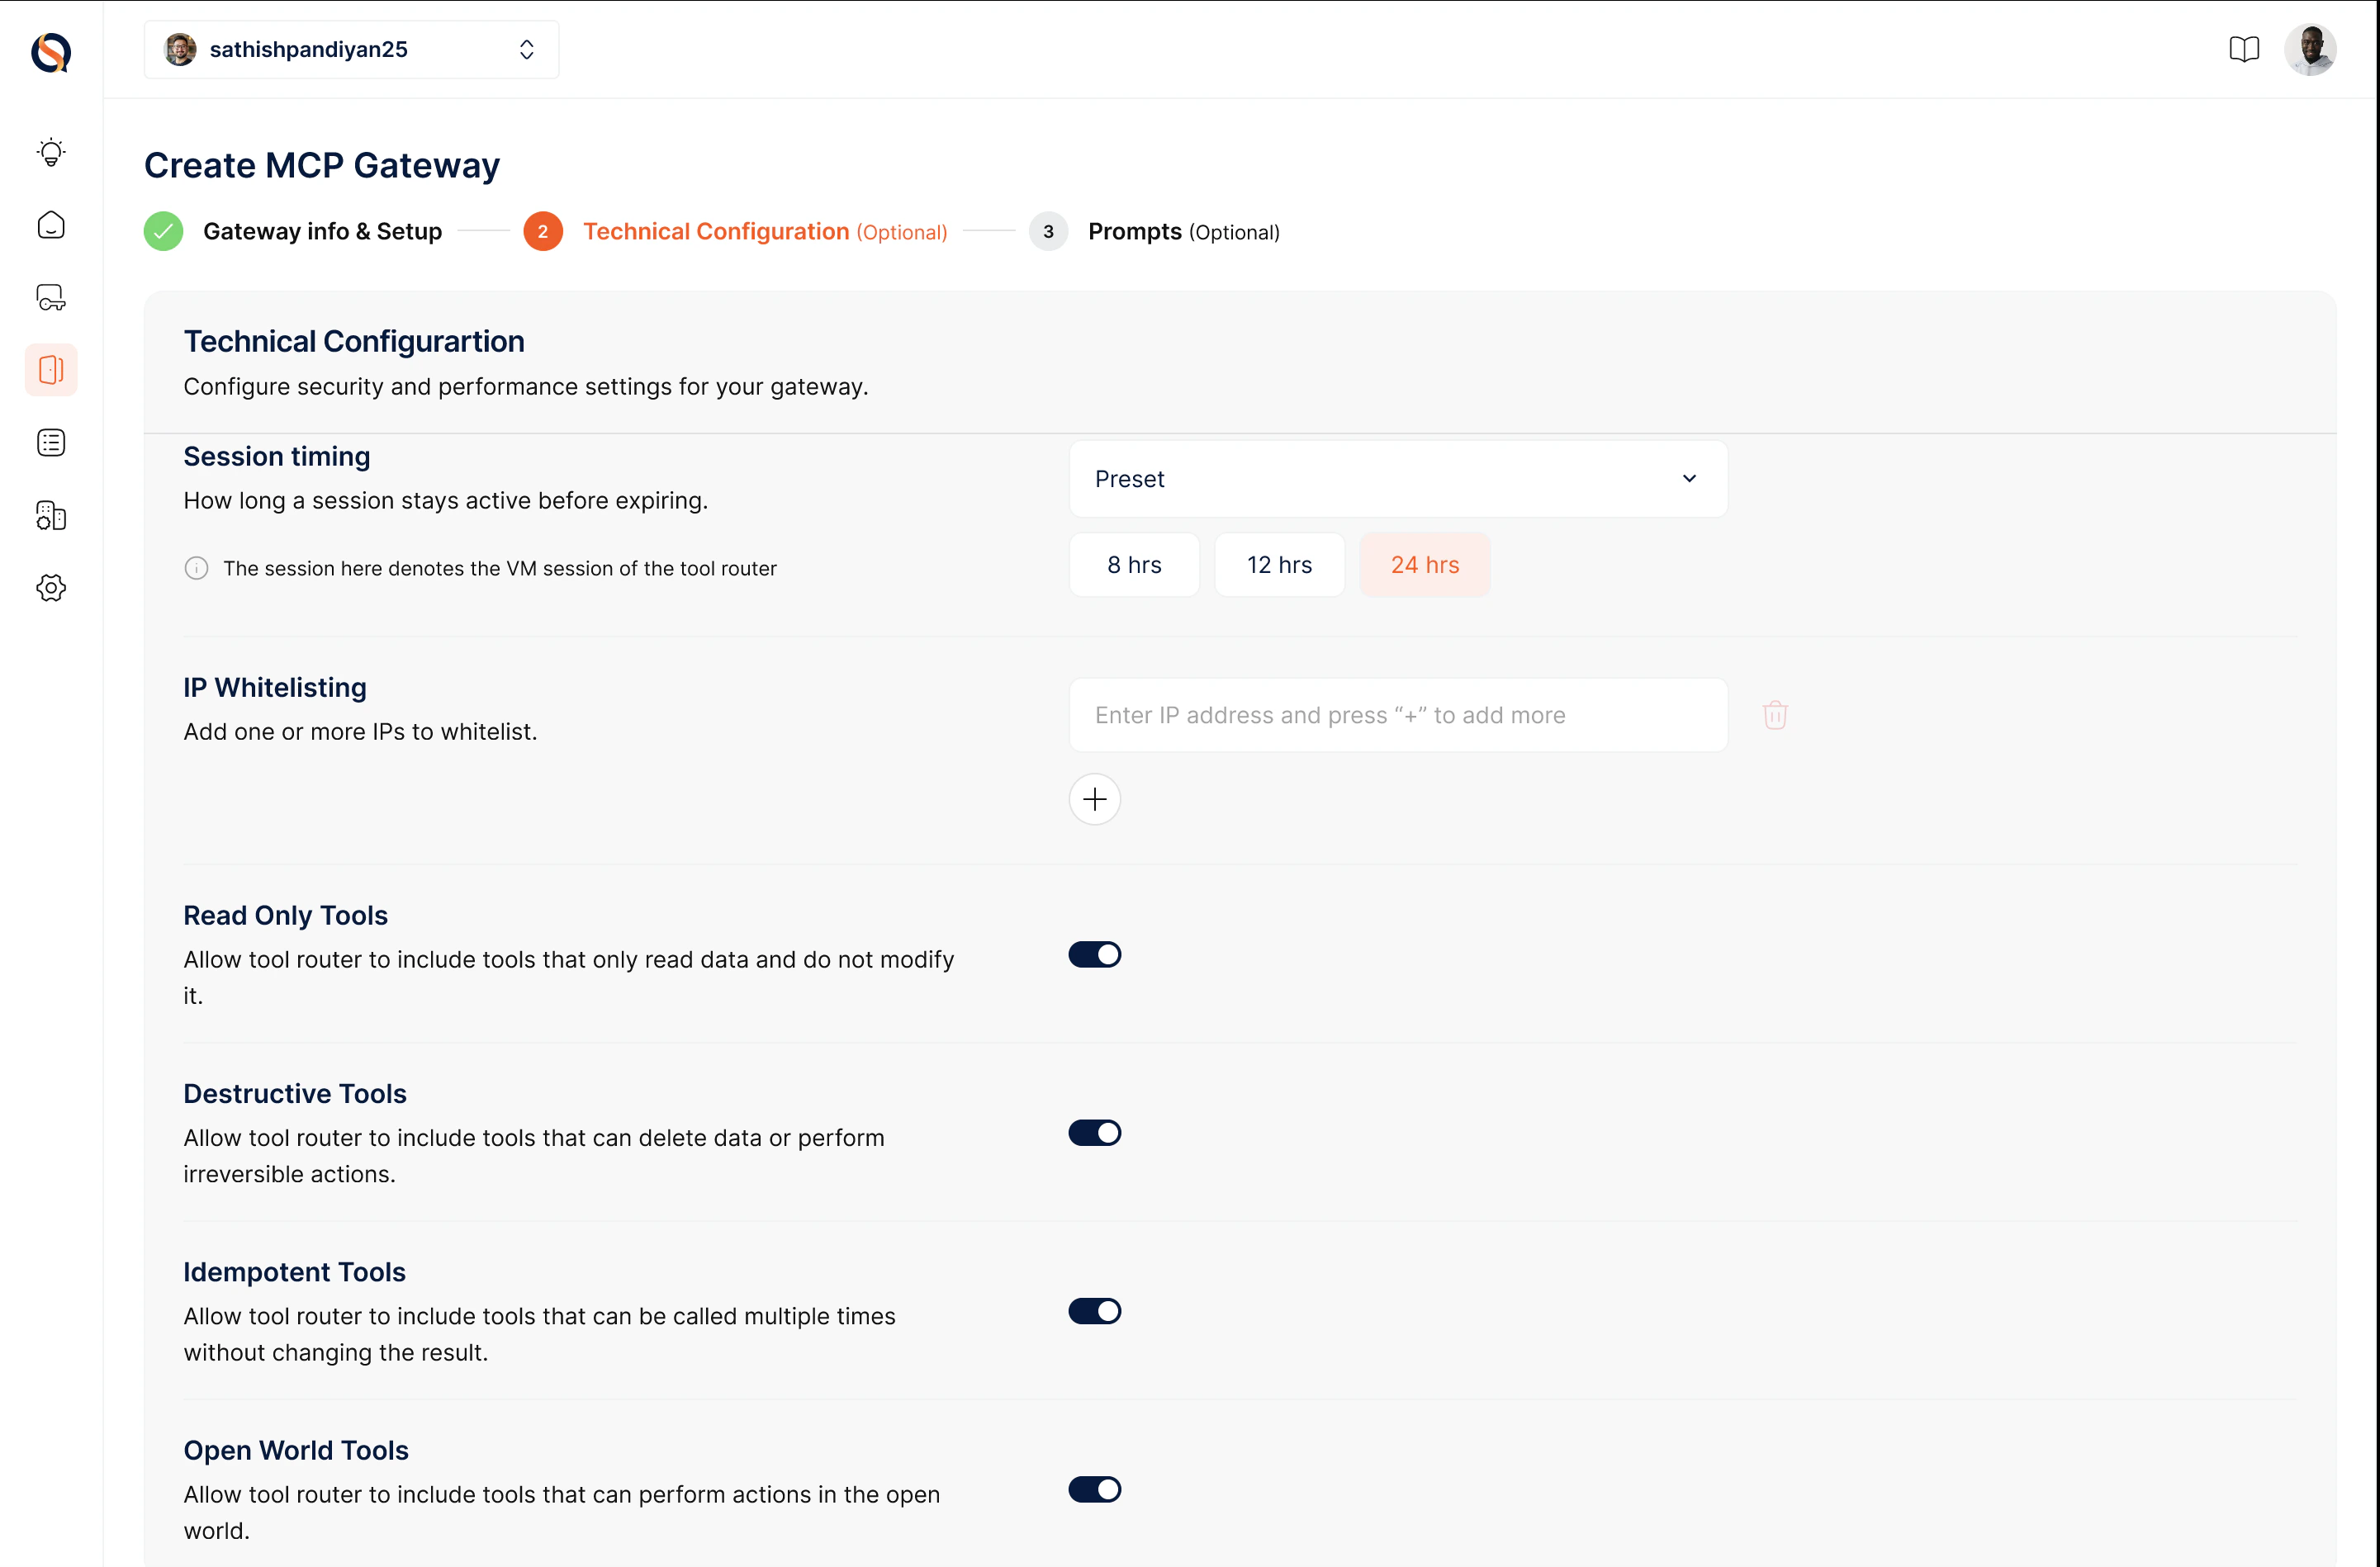Switch off Open World Tools toggle
The width and height of the screenshot is (2380, 1567).
(1094, 1489)
